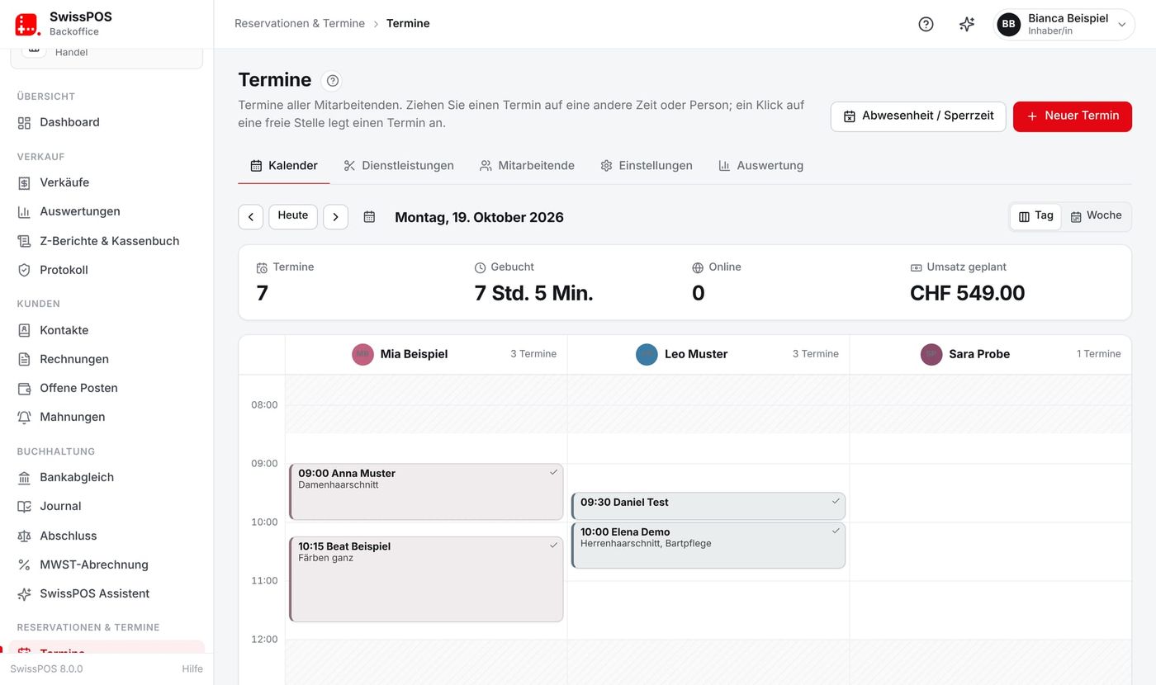Click checkmark on Anna Muster appointment
Screen dimensions: 1156x685
(554, 472)
